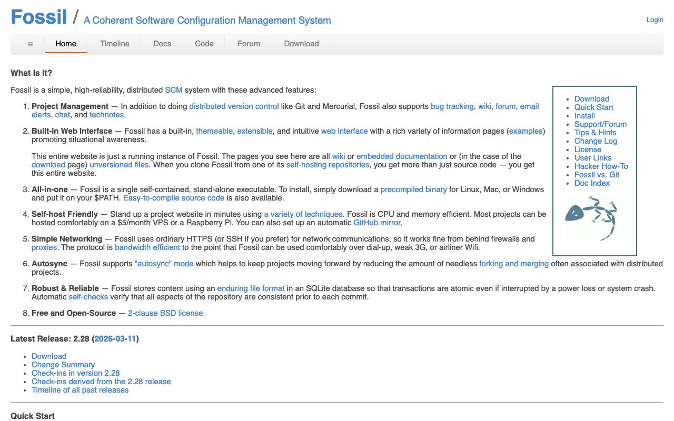
Task: Open the 'forking and merging' link
Action: [514, 264]
